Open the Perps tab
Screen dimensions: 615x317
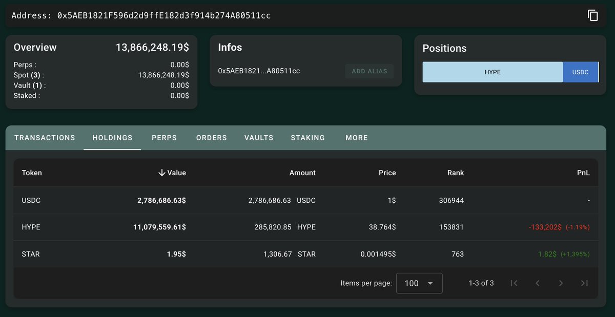(164, 138)
